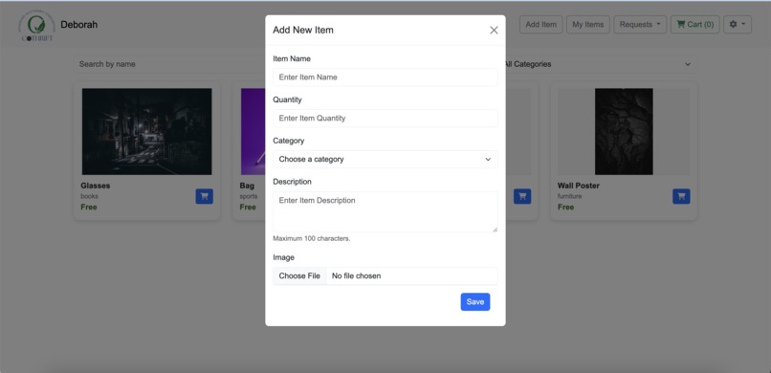Click the Add New Item dialog title

point(303,30)
